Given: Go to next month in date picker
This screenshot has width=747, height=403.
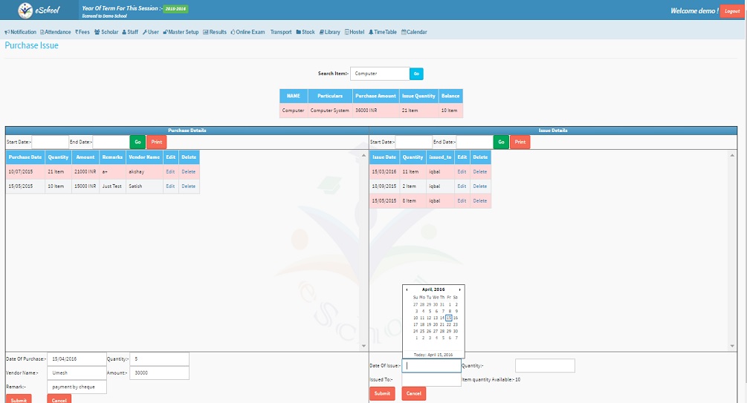Looking at the screenshot, I should [x=460, y=289].
